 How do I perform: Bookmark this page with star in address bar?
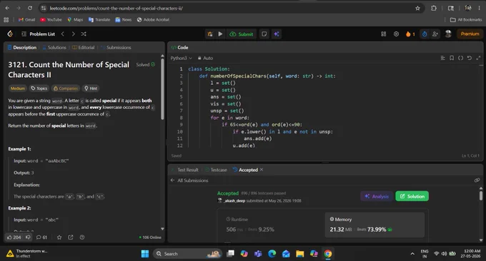click(x=417, y=9)
